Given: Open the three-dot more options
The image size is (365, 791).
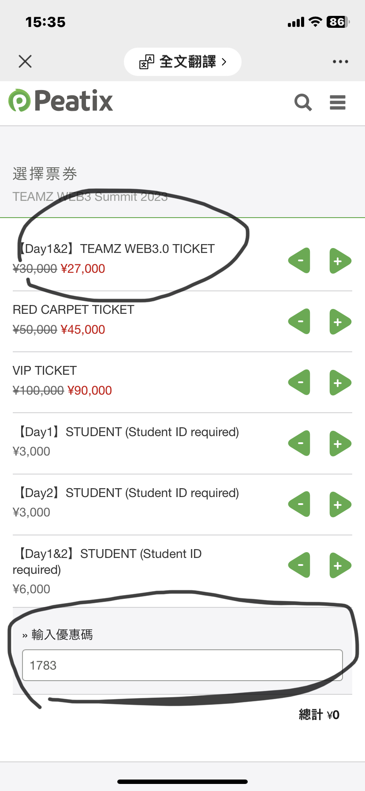Looking at the screenshot, I should 340,61.
